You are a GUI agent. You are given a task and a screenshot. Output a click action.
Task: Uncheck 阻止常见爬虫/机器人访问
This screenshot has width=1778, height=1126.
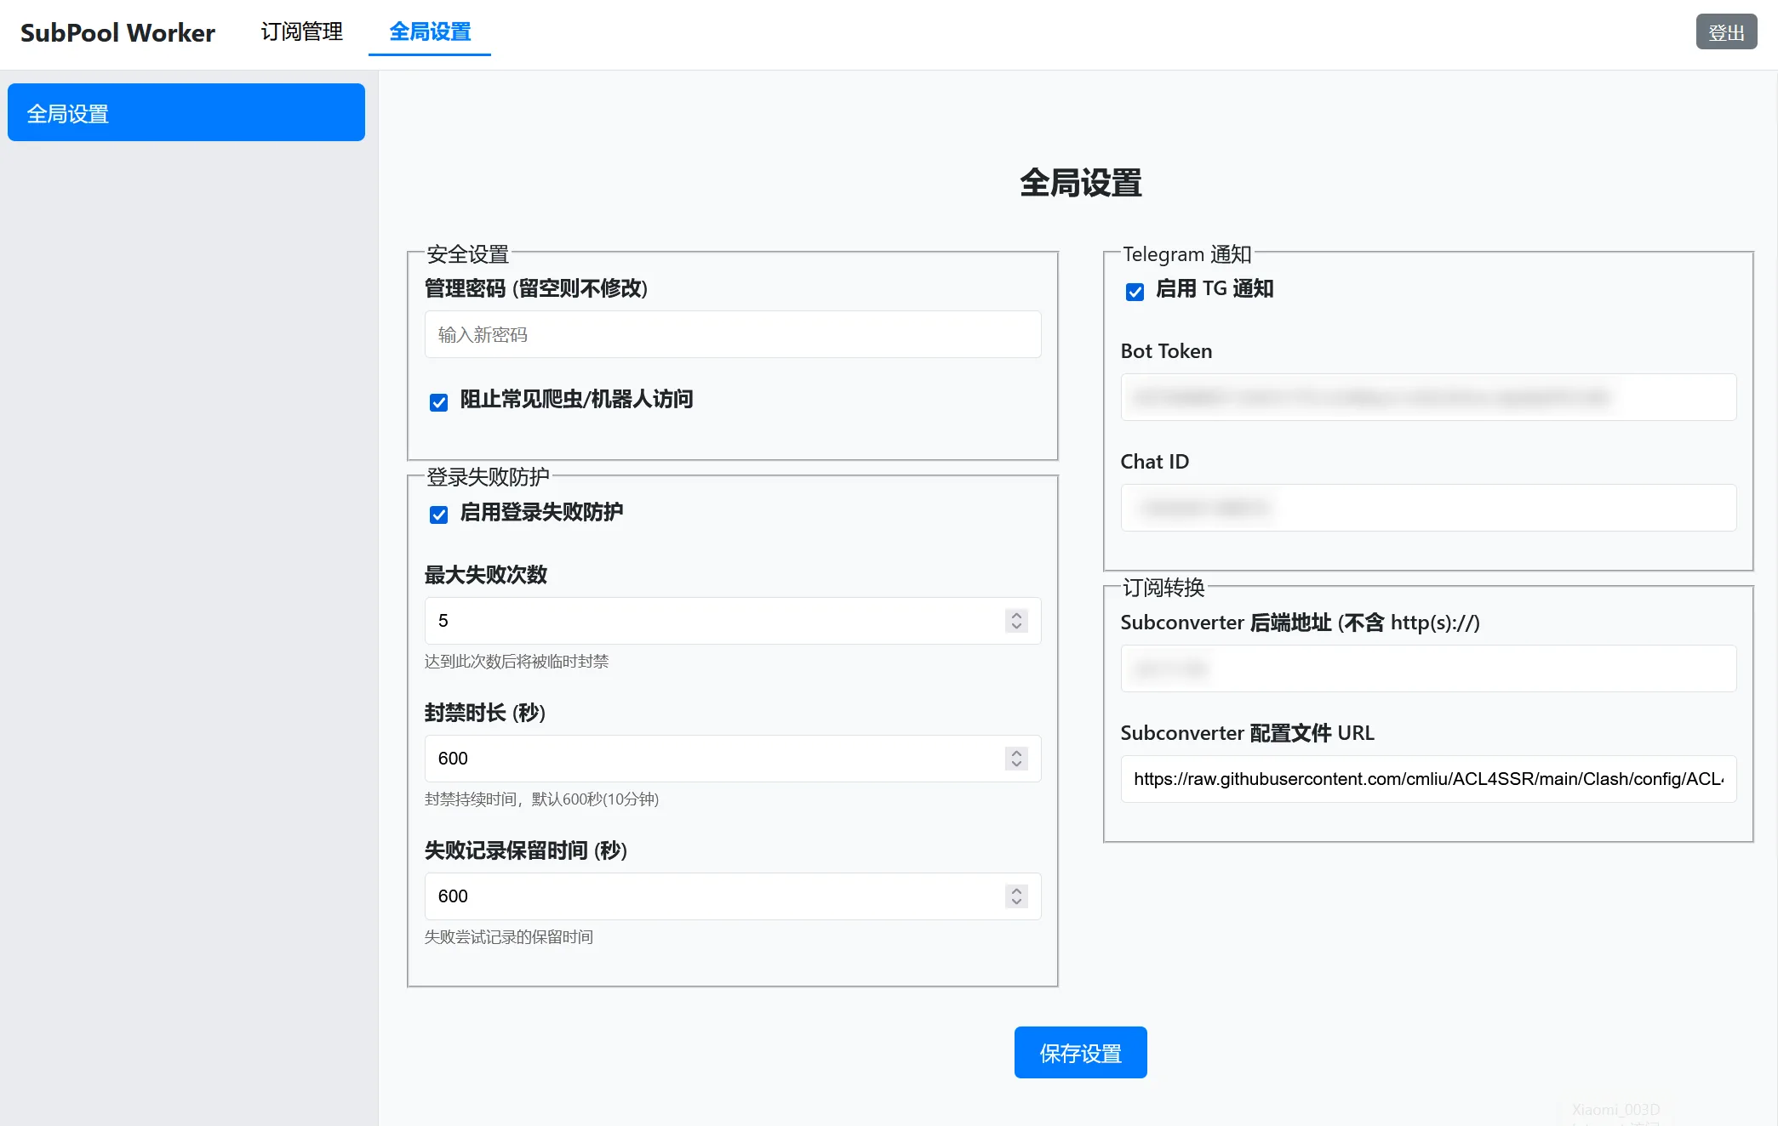point(438,401)
